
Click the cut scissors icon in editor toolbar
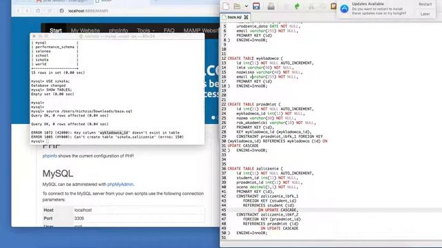coord(311,6)
